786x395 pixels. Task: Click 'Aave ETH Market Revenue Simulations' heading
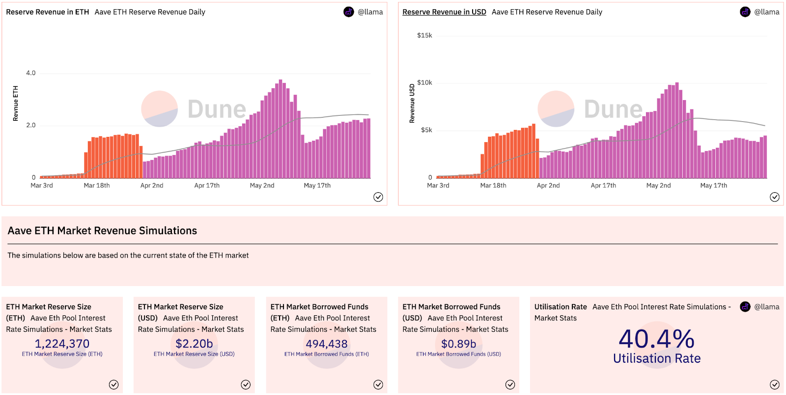tap(102, 231)
